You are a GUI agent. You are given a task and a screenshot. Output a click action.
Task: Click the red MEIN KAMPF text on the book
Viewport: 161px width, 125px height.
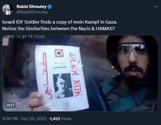pyautogui.click(x=76, y=75)
